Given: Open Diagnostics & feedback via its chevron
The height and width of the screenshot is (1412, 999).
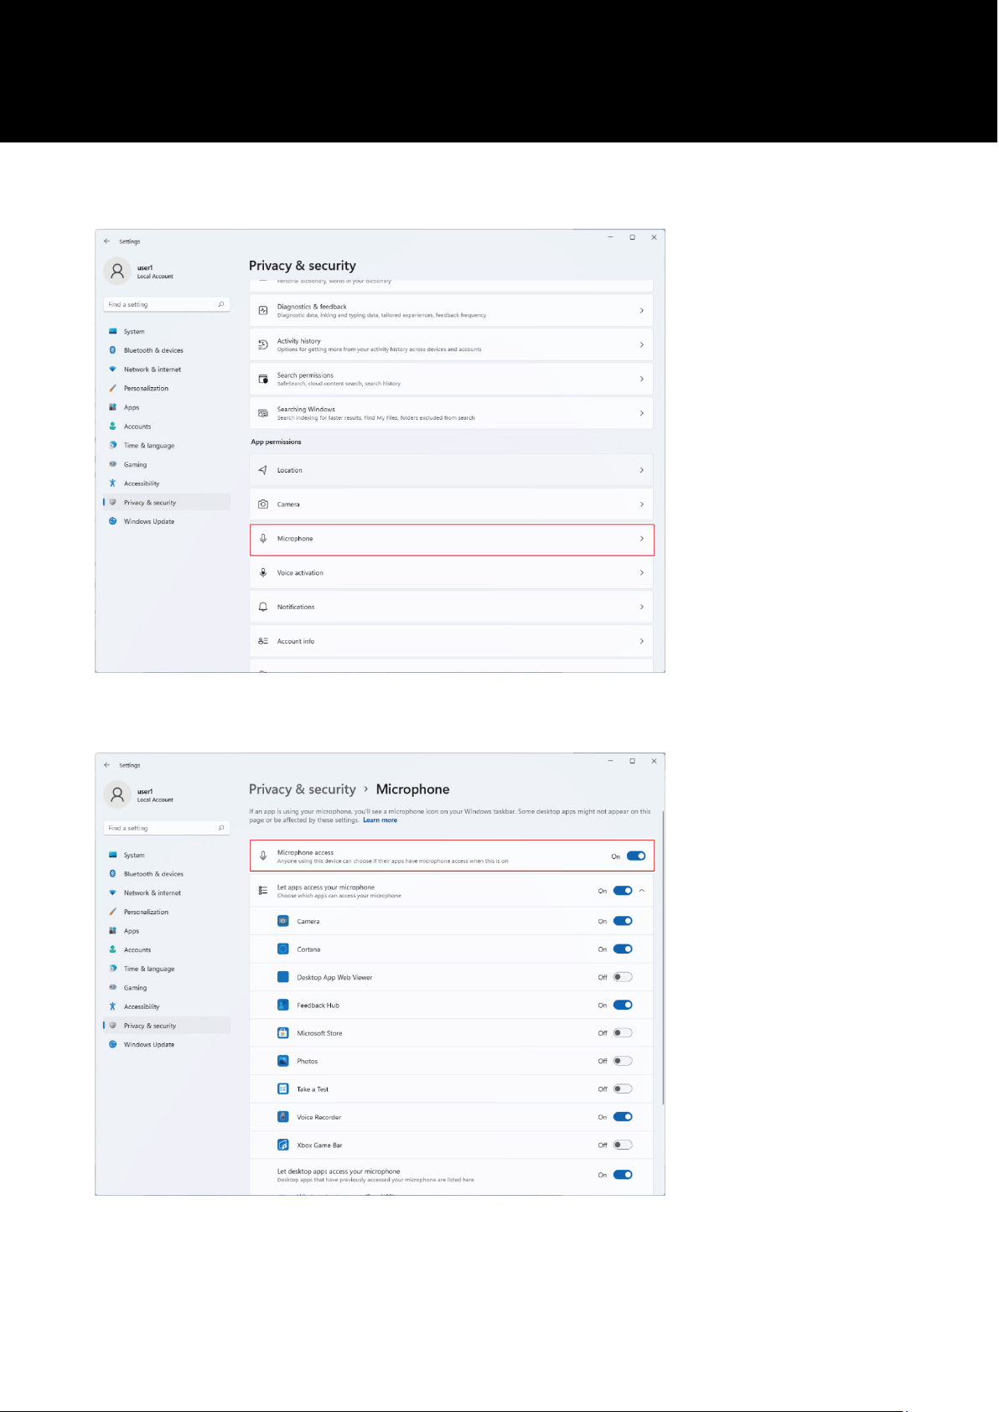Looking at the screenshot, I should [x=642, y=311].
